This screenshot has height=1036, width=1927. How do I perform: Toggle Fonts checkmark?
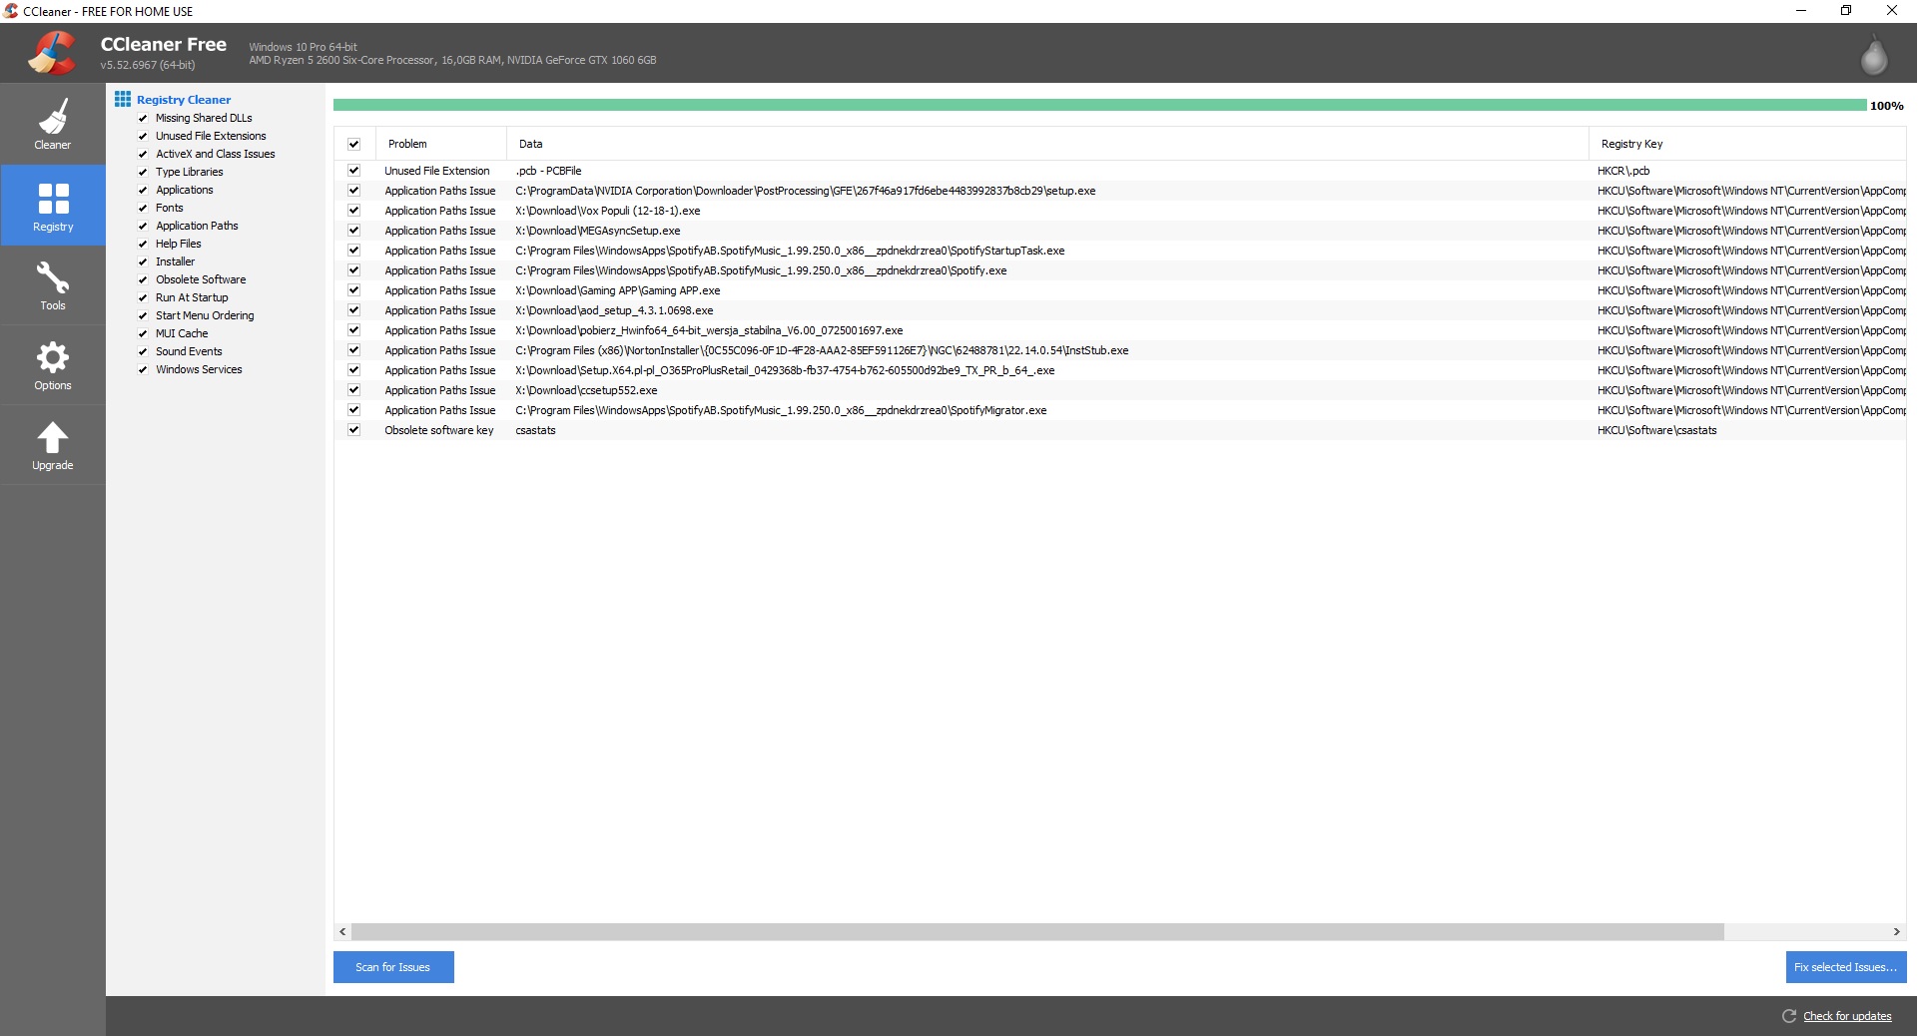(143, 209)
